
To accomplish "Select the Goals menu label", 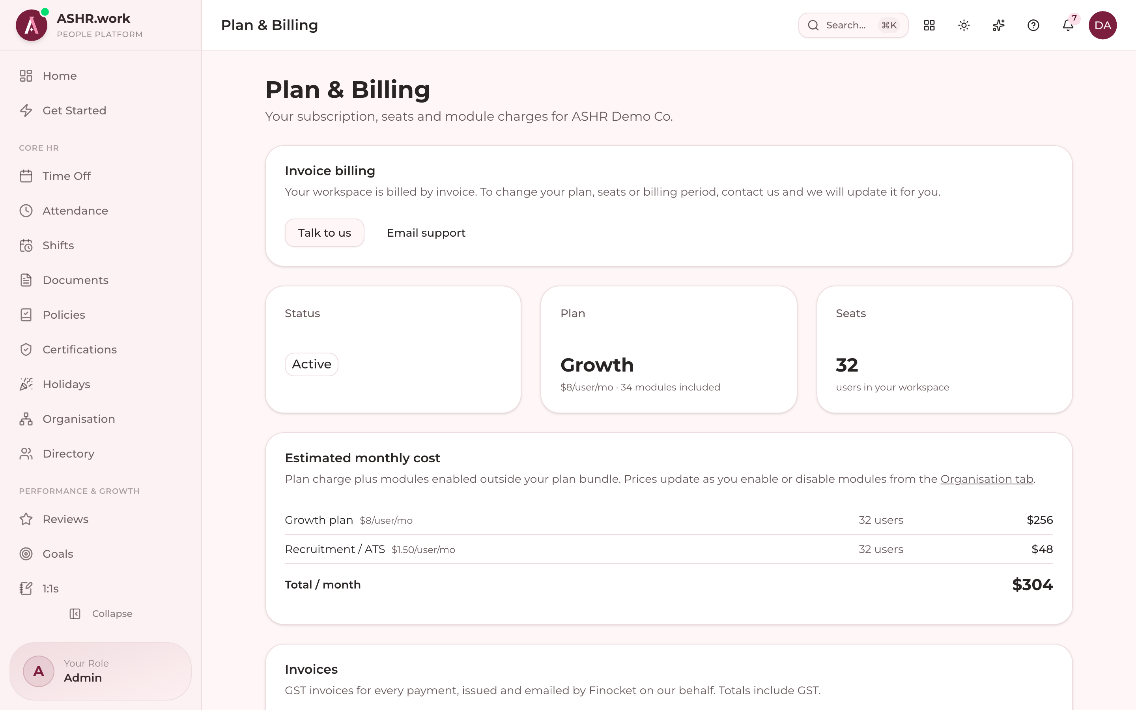I will pyautogui.click(x=58, y=554).
